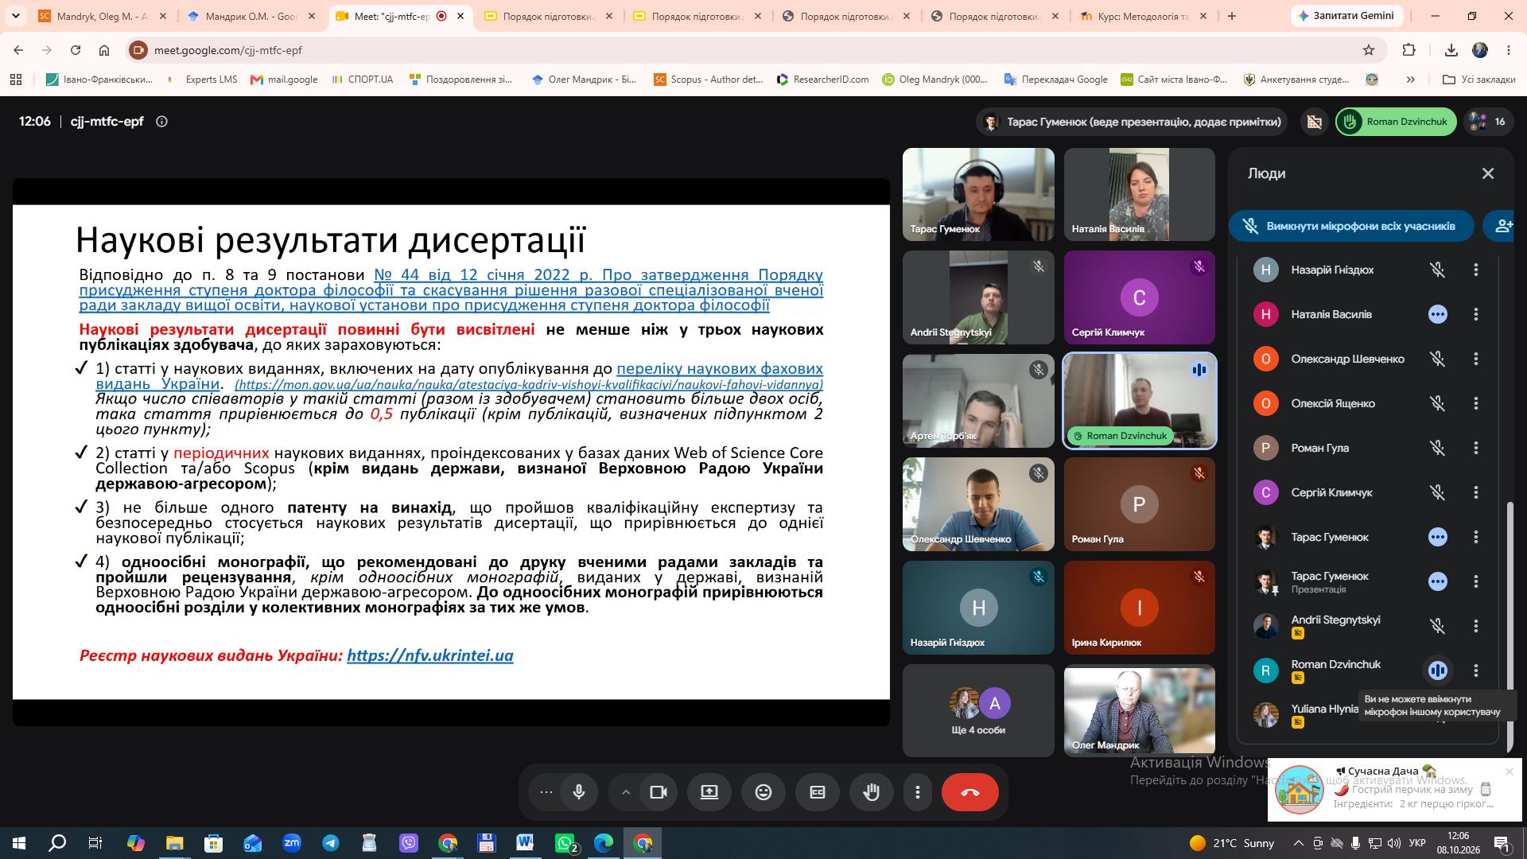
Task: Click the raised hand chip for Roman Dzvinchuk
Action: click(1396, 122)
